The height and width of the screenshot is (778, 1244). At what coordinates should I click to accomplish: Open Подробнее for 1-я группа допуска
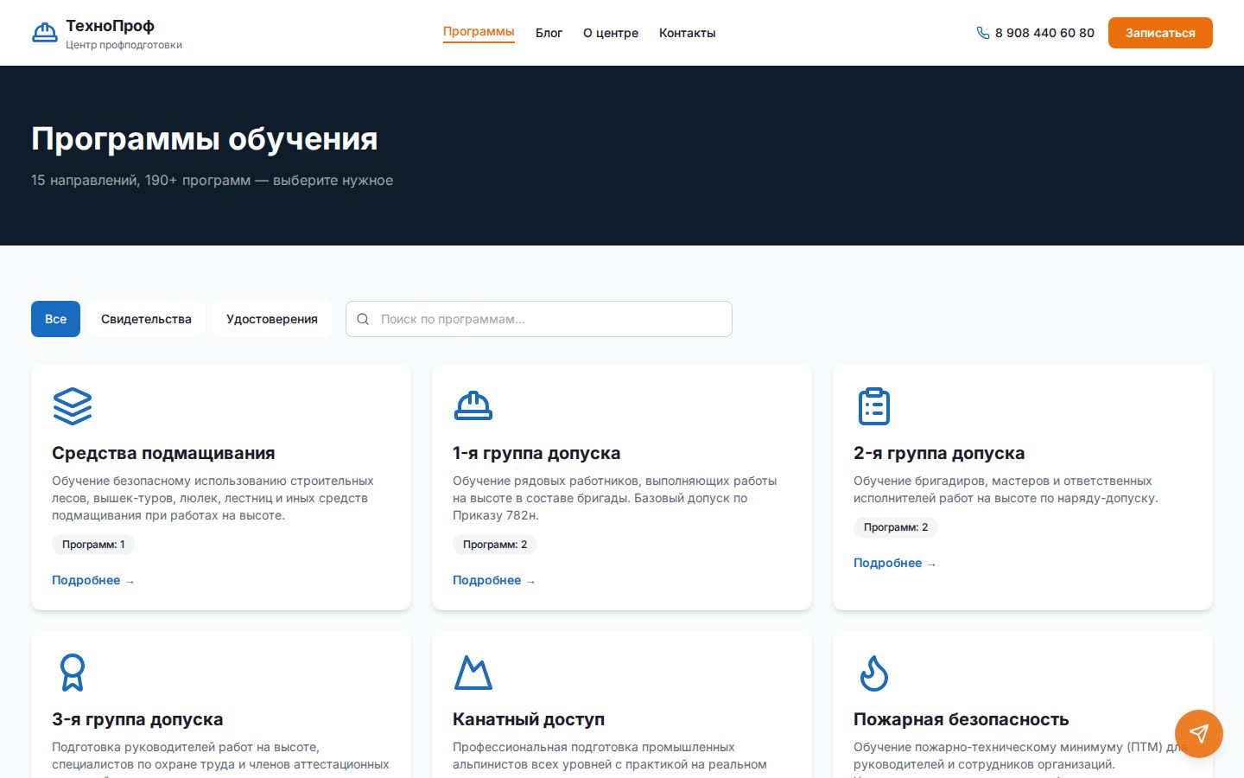click(494, 580)
